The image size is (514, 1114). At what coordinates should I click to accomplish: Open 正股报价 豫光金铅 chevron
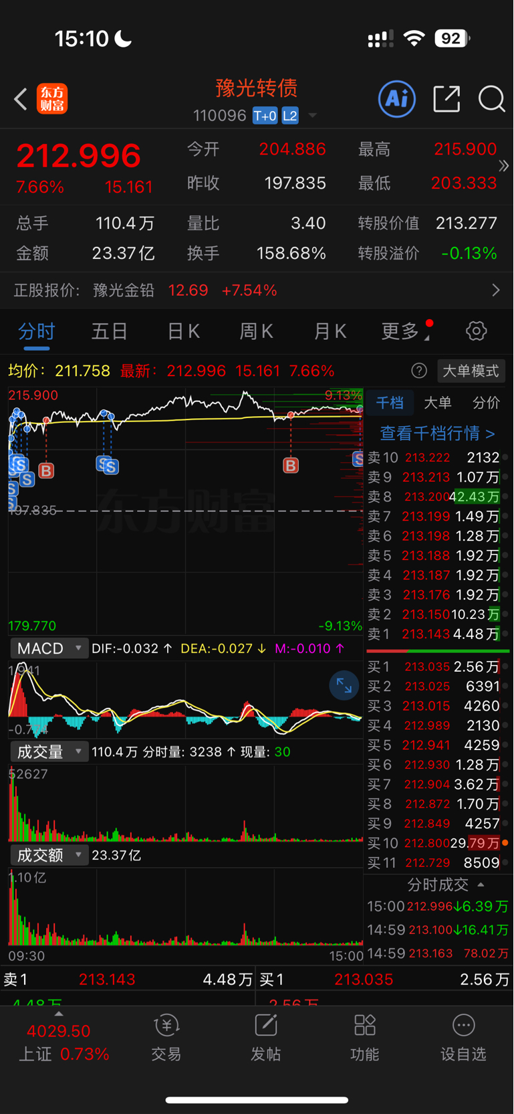pos(496,290)
